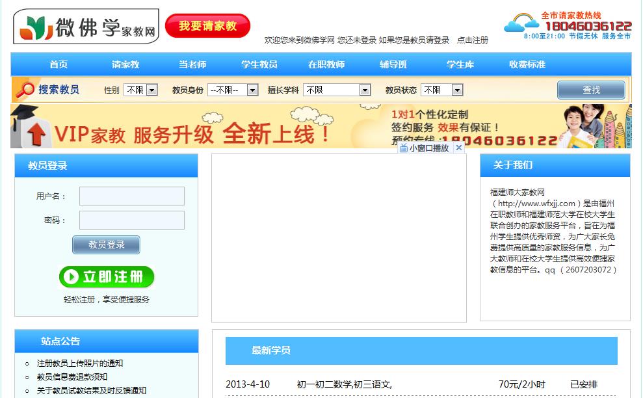Click the 点击注册 registration link
The height and width of the screenshot is (398, 643).
(x=473, y=40)
